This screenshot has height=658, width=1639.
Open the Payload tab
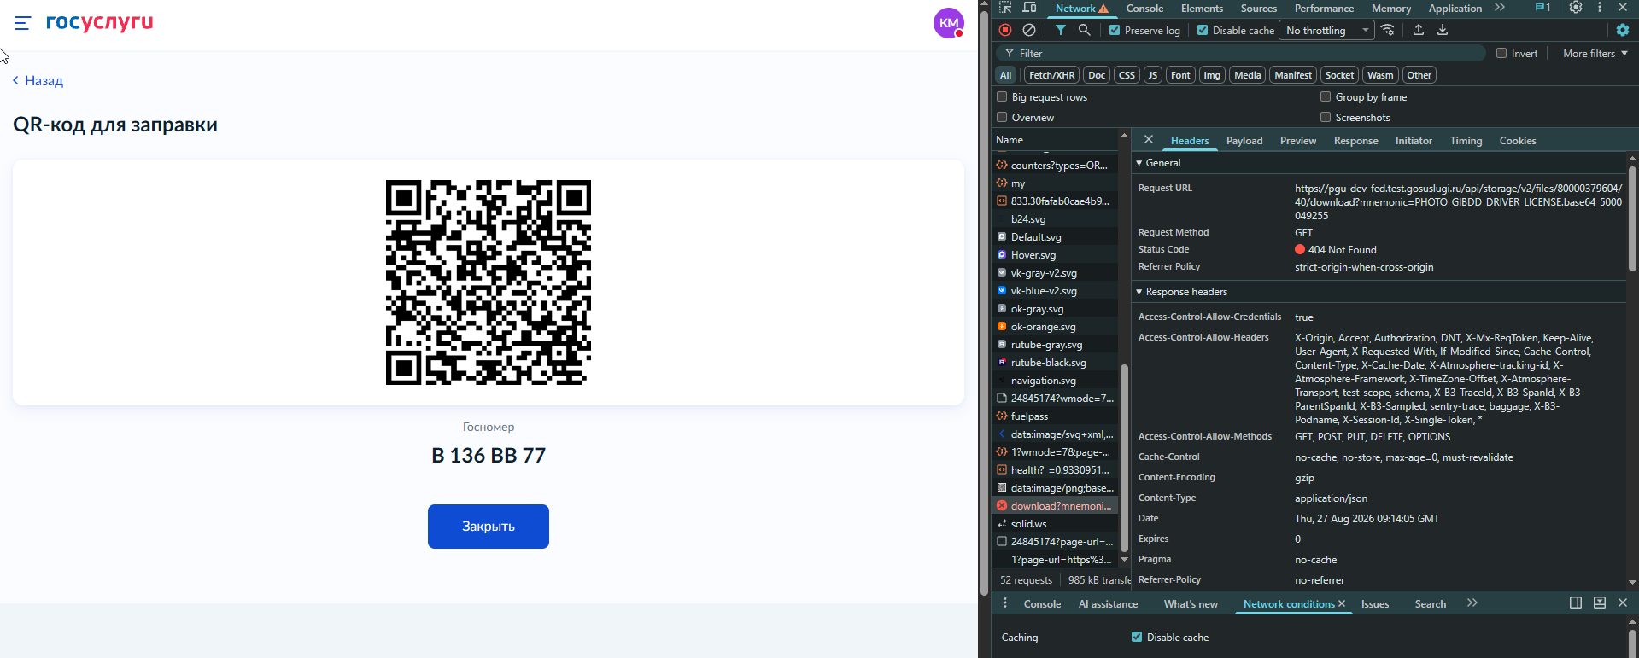[x=1244, y=141]
